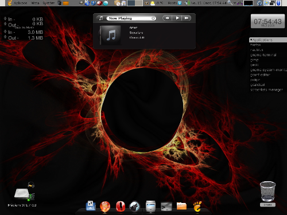287x215 pixels.
Task: Open the weather applet showing the temperature
Action: 157,3
